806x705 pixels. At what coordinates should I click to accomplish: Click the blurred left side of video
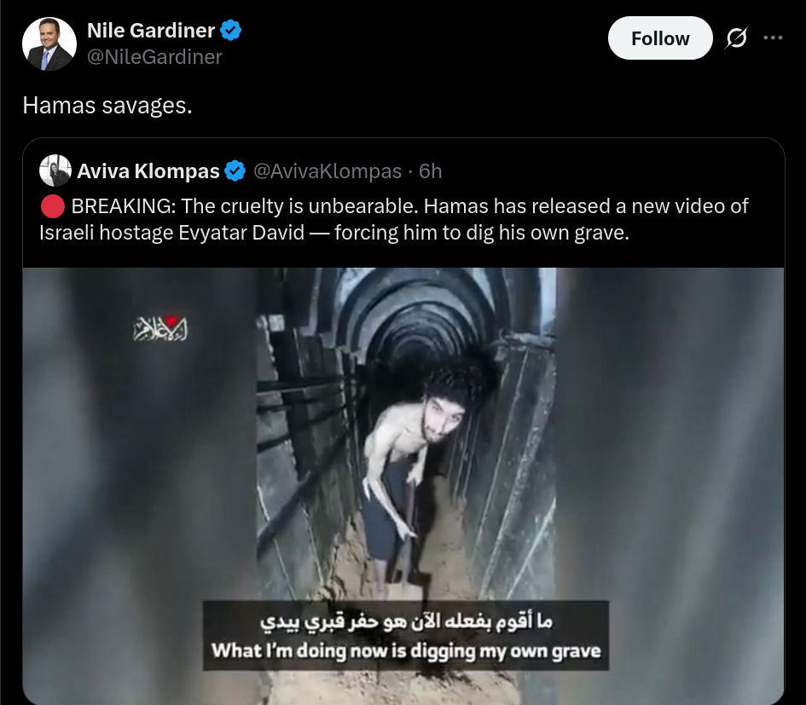click(139, 486)
